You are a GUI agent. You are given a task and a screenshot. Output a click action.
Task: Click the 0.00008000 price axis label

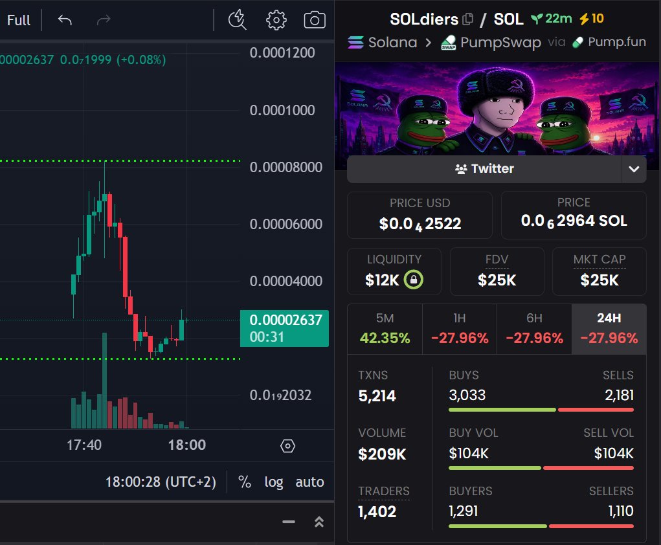286,167
